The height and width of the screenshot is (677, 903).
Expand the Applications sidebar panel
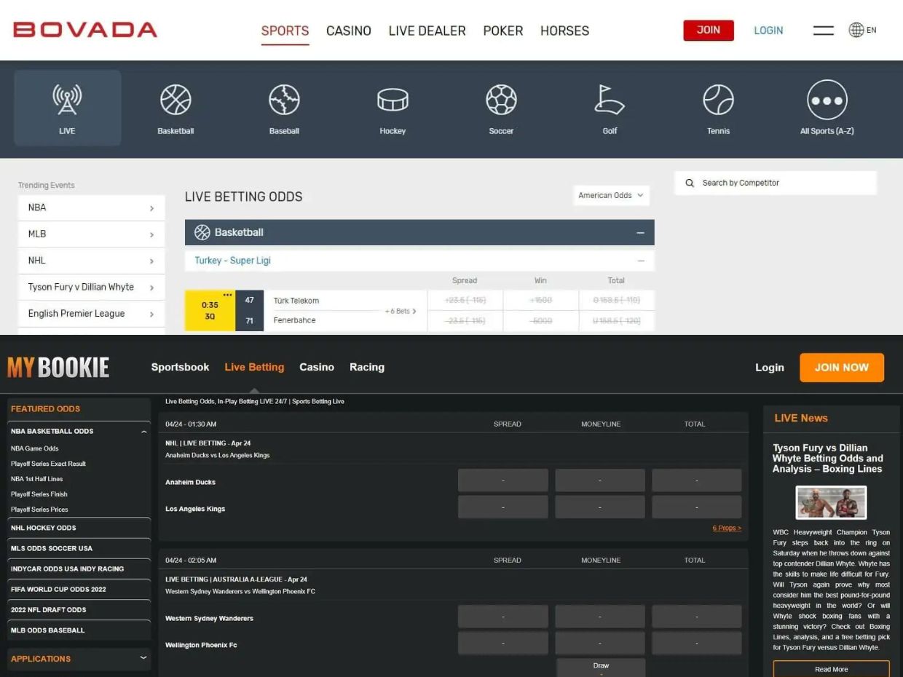(x=143, y=658)
